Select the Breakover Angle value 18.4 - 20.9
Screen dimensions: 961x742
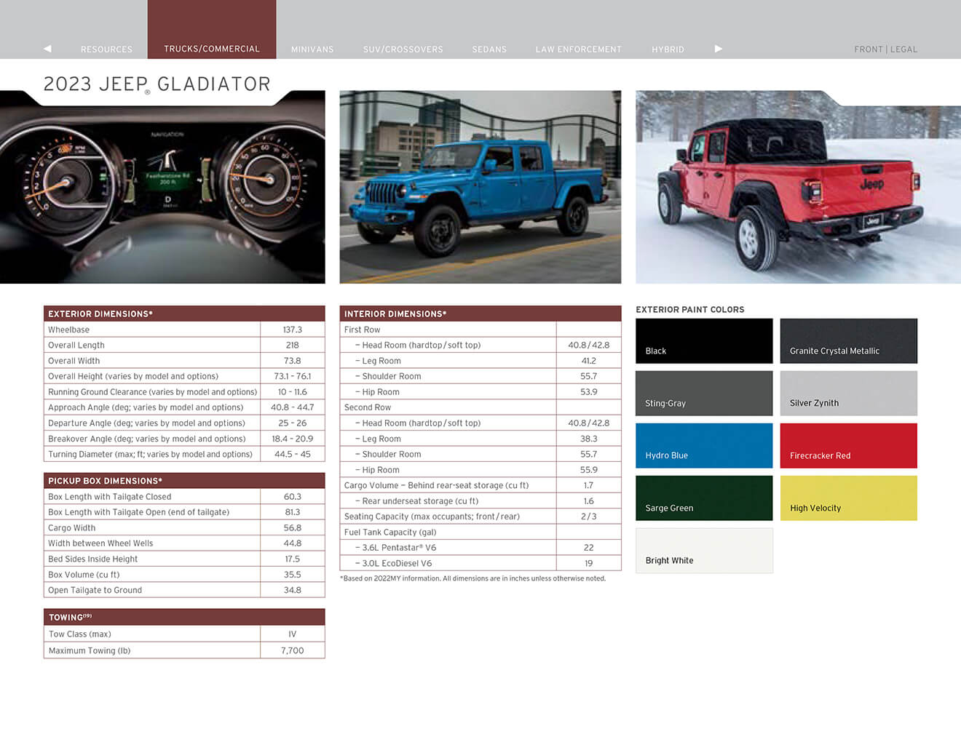pyautogui.click(x=293, y=439)
